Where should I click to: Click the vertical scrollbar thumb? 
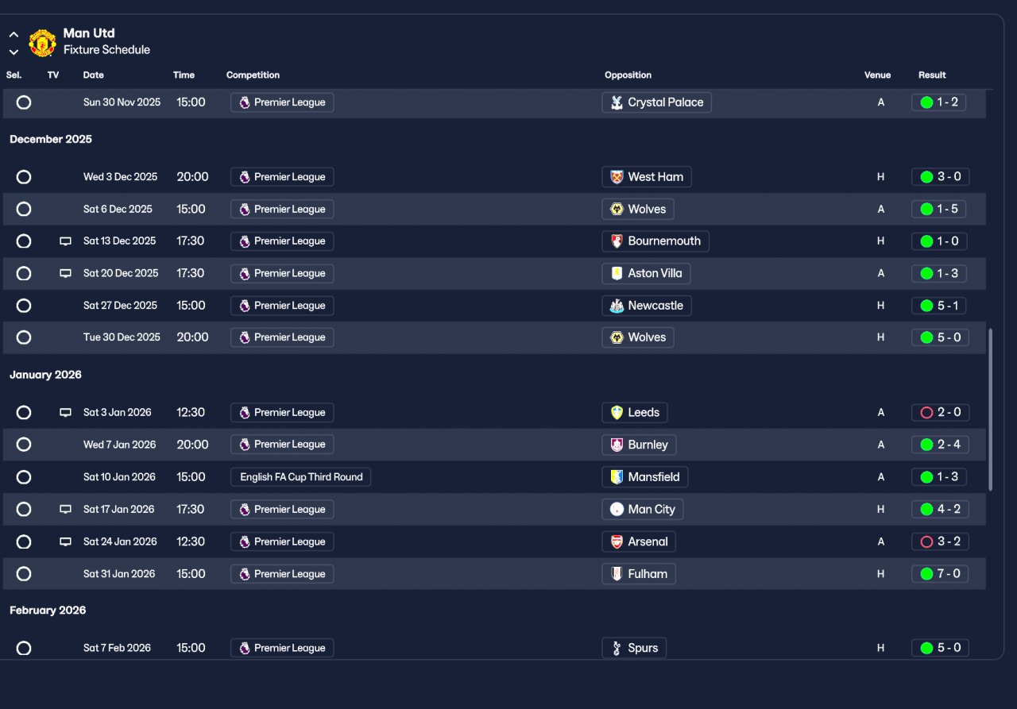coord(990,409)
